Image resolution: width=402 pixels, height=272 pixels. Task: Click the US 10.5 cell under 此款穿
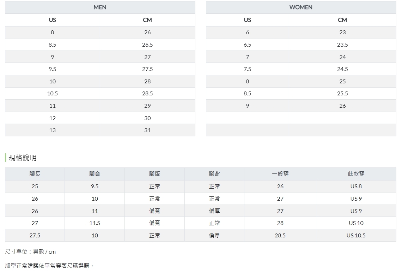click(356, 236)
